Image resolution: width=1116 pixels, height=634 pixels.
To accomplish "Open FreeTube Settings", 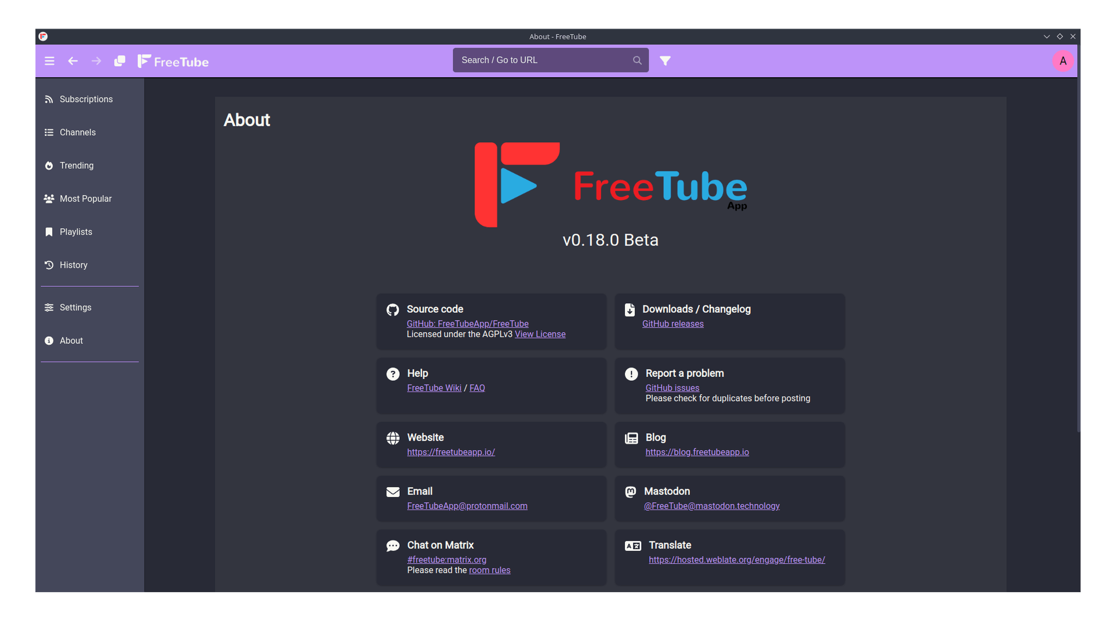I will (75, 307).
